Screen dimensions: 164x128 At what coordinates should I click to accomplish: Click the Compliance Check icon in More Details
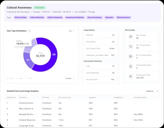pyautogui.click(x=131, y=76)
